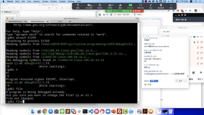Open the TWCC bookmark in Chrome

(138, 15)
